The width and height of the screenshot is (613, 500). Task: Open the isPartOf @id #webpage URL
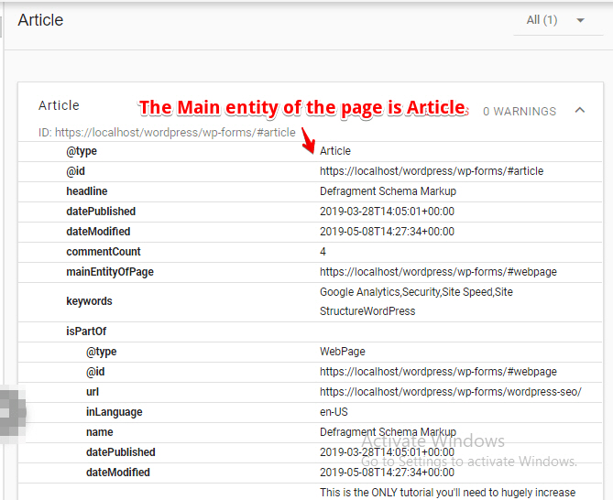pos(438,372)
